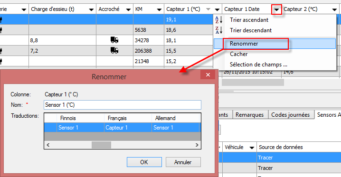Click truck icon in the 8,8 row

click(x=114, y=40)
